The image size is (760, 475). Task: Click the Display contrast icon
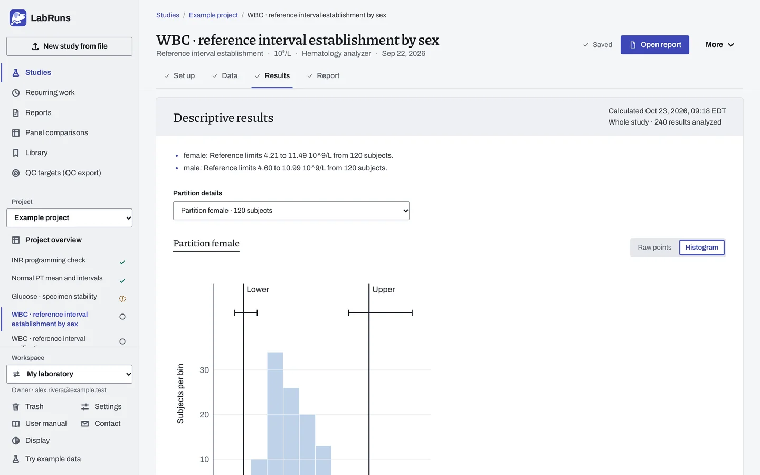16,441
